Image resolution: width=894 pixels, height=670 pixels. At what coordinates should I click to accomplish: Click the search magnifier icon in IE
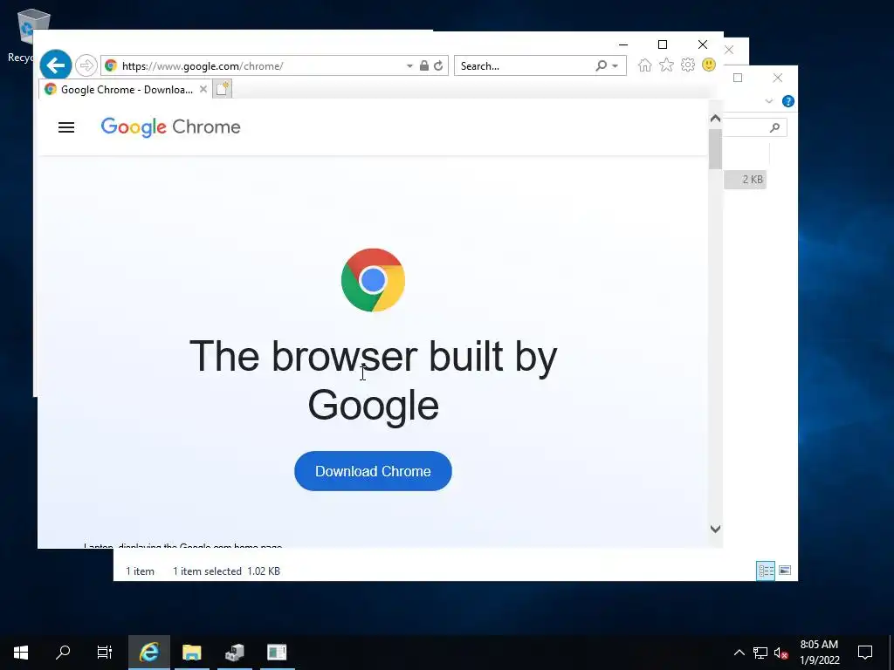[x=601, y=66]
